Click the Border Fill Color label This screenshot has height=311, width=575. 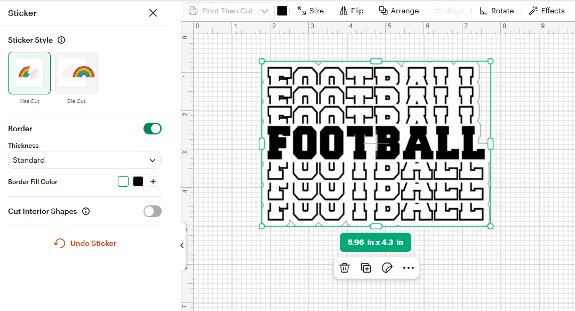(x=33, y=182)
